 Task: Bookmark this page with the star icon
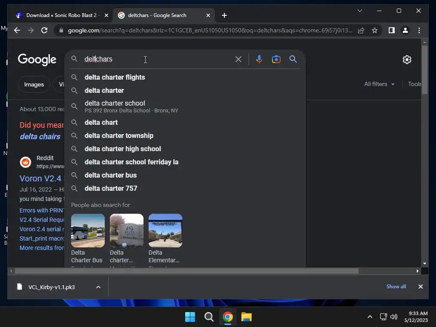tap(375, 30)
